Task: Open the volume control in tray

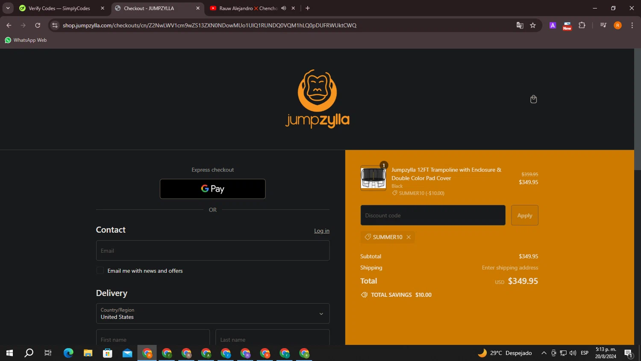Action: click(573, 353)
